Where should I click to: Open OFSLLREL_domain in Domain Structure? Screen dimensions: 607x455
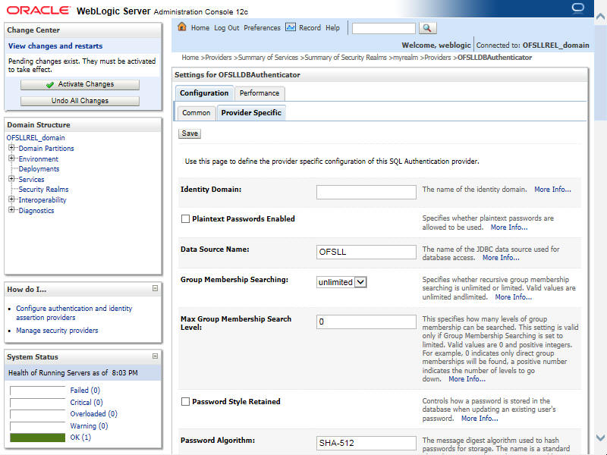coord(36,138)
